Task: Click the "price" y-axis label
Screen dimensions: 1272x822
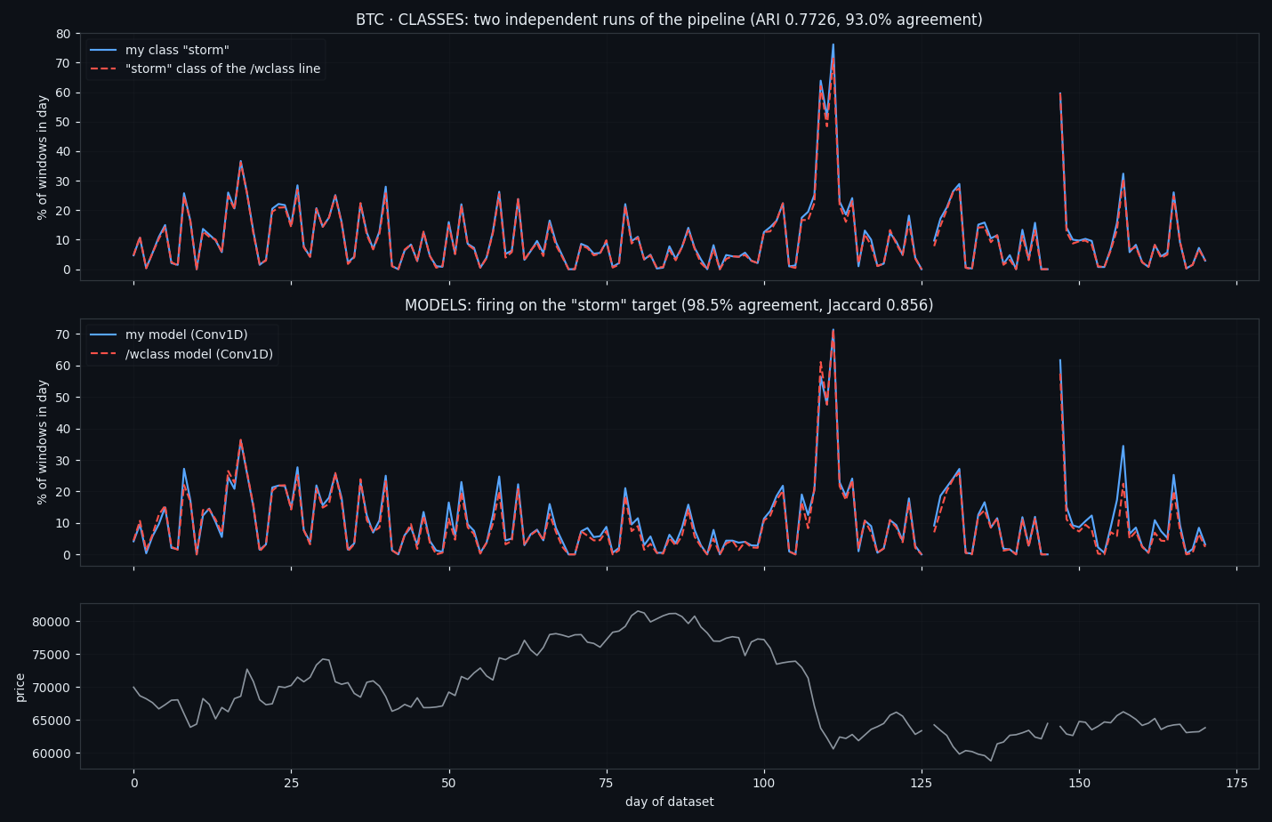Action: point(20,687)
